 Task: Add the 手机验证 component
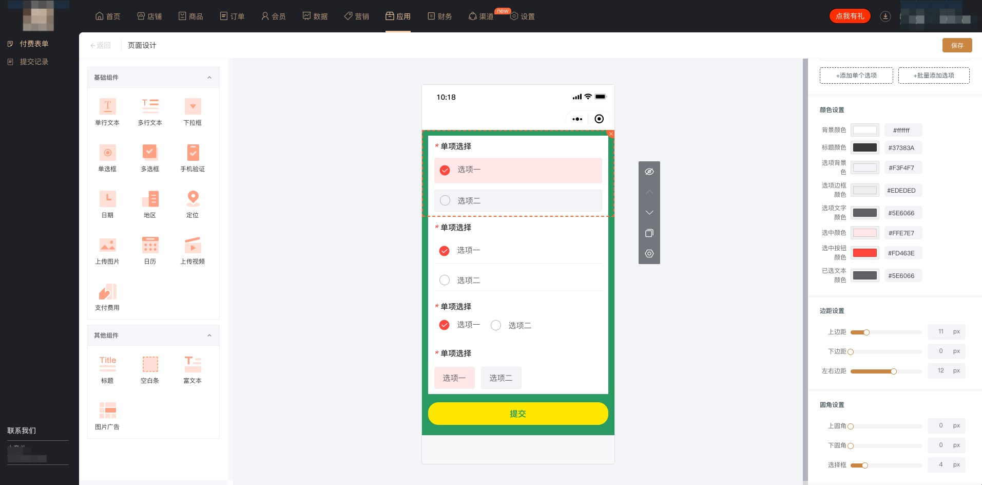click(192, 158)
